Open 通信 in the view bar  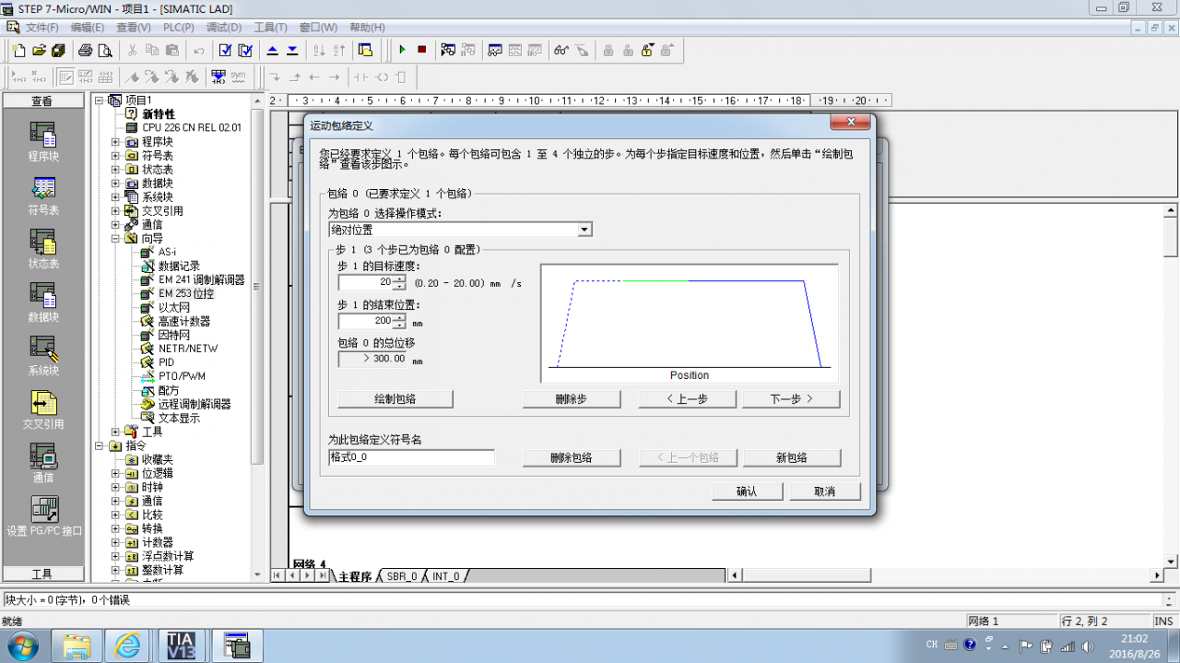click(43, 463)
